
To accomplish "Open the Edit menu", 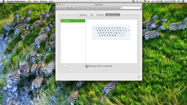I will [x=29, y=1].
